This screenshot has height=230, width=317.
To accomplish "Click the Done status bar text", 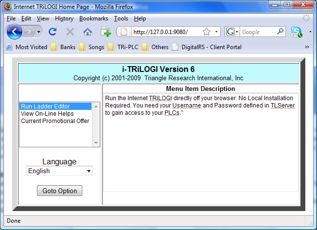I will pos(14,221).
